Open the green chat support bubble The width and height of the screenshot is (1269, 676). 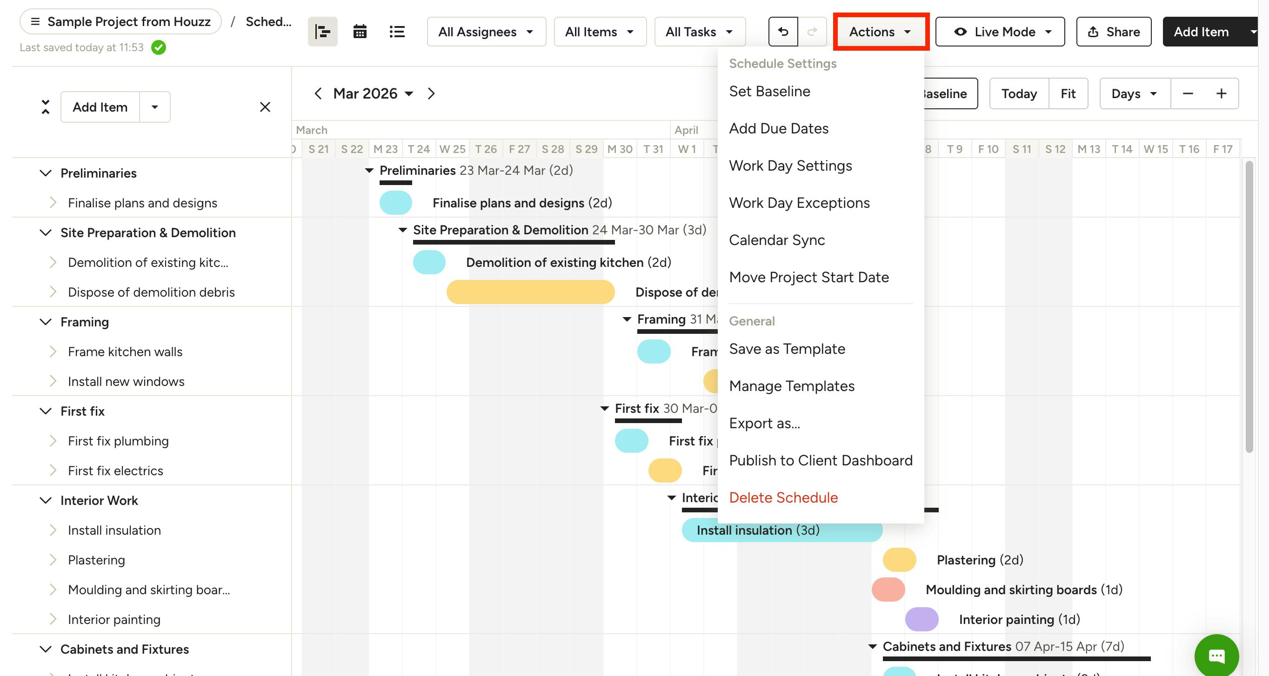coord(1216,656)
